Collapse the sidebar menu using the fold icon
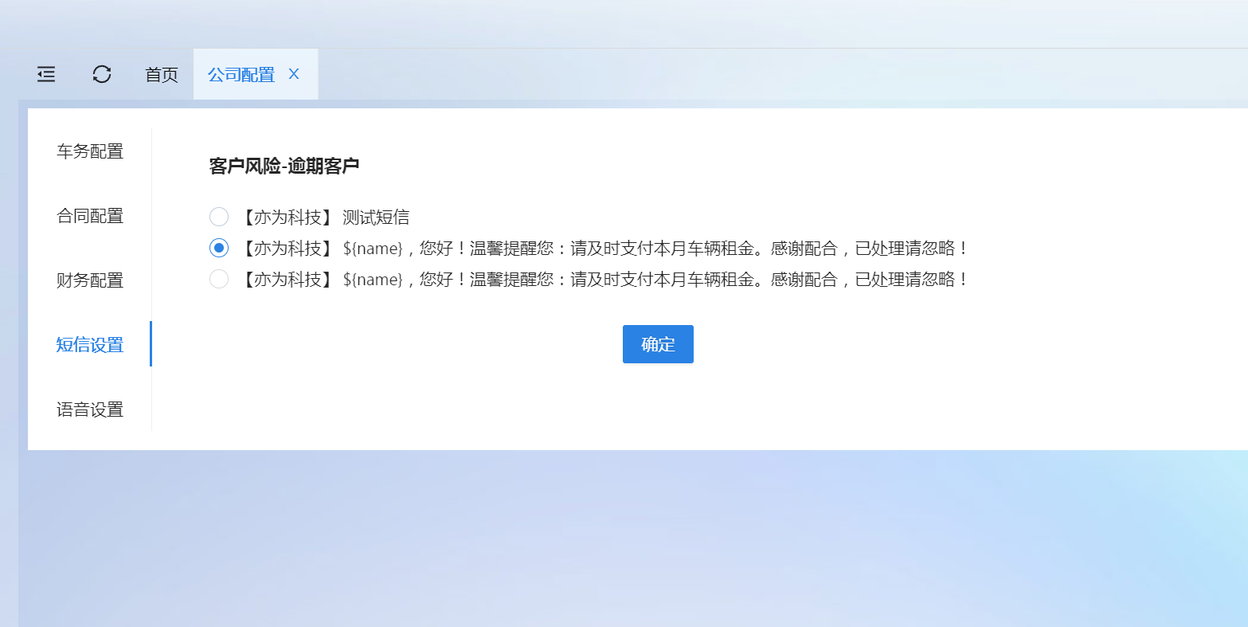The height and width of the screenshot is (627, 1248). point(46,74)
